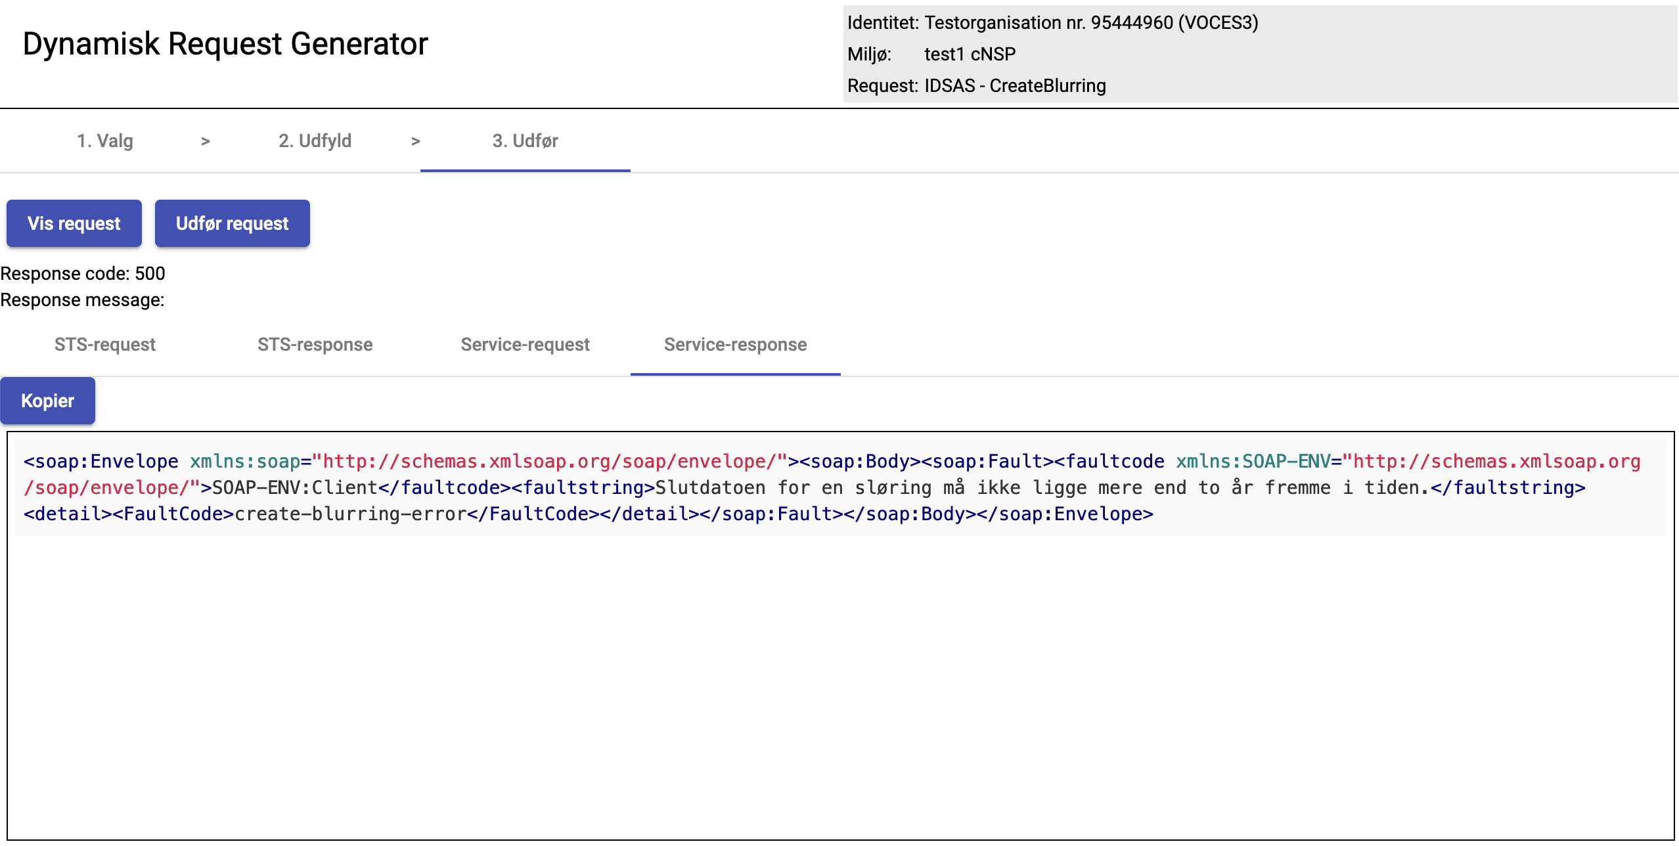Go to step 1. Valg tab
Screen dimensions: 1679x846
point(105,141)
